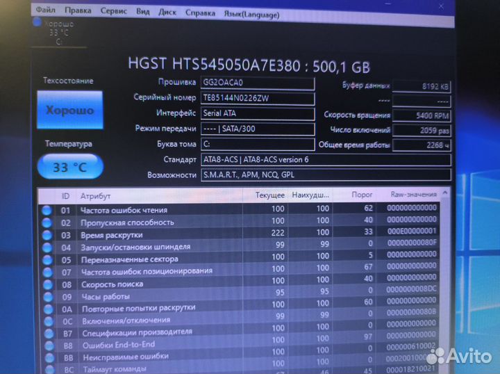Image resolution: width=500 pixels, height=374 pixels.
Task: Open the Правка menu
Action: pyautogui.click(x=77, y=11)
